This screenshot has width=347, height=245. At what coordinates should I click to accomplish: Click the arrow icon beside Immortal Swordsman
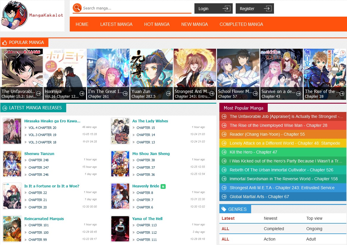[224, 179]
